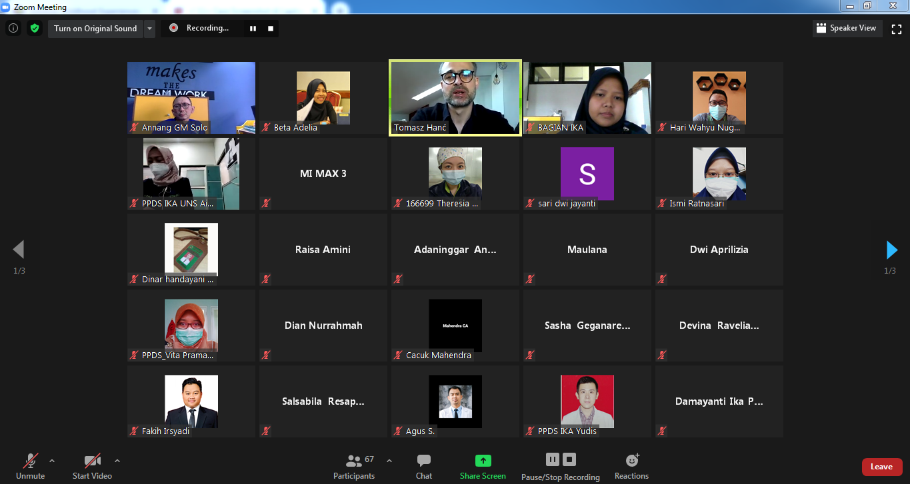Open the Chat panel

pos(424,465)
